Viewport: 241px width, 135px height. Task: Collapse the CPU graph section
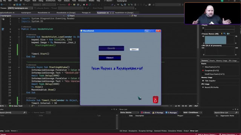click(x=201, y=46)
